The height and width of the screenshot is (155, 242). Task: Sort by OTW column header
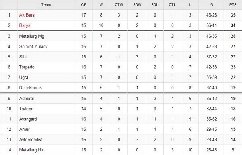coord(119,5)
